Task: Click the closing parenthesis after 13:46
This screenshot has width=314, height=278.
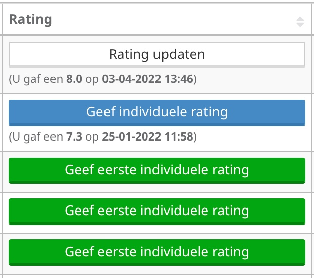Action: [195, 79]
